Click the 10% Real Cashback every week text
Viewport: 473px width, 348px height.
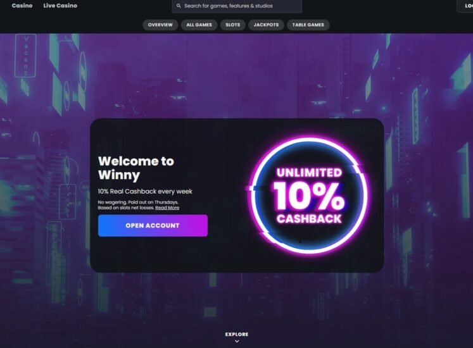145,191
